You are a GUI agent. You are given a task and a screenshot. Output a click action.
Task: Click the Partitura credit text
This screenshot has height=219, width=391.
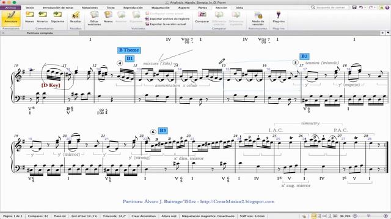click(199, 201)
